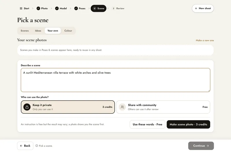Click 'Scenes you make in Poses & scenes' note
The height and width of the screenshot is (152, 231).
pyautogui.click(x=61, y=50)
